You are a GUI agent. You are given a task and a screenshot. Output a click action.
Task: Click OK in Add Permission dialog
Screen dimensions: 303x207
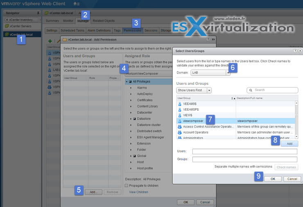[186, 202]
